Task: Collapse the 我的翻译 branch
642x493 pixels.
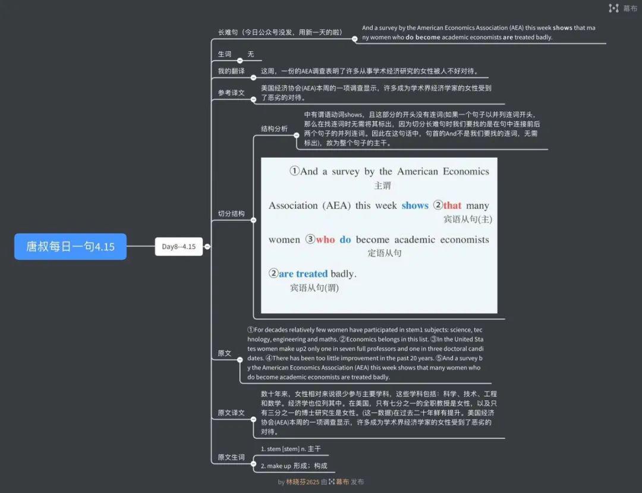Action: (x=254, y=76)
